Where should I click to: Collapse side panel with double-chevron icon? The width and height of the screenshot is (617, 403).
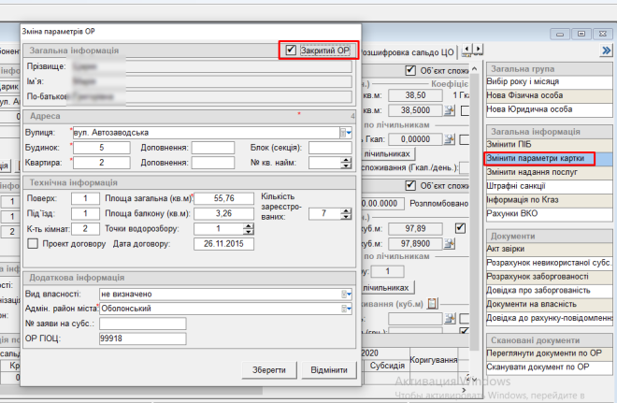(x=606, y=50)
